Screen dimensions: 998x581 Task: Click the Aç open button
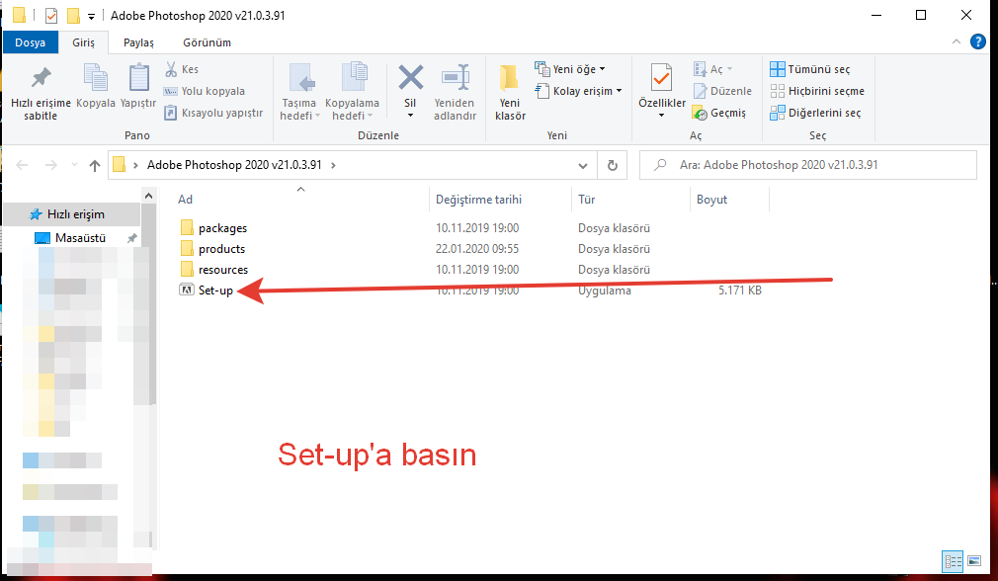(x=712, y=69)
